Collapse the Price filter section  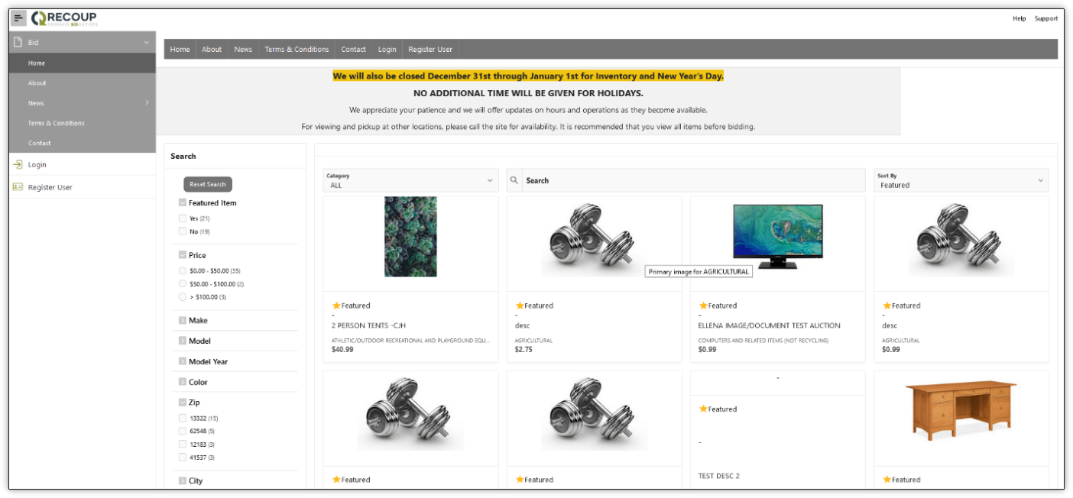point(183,255)
